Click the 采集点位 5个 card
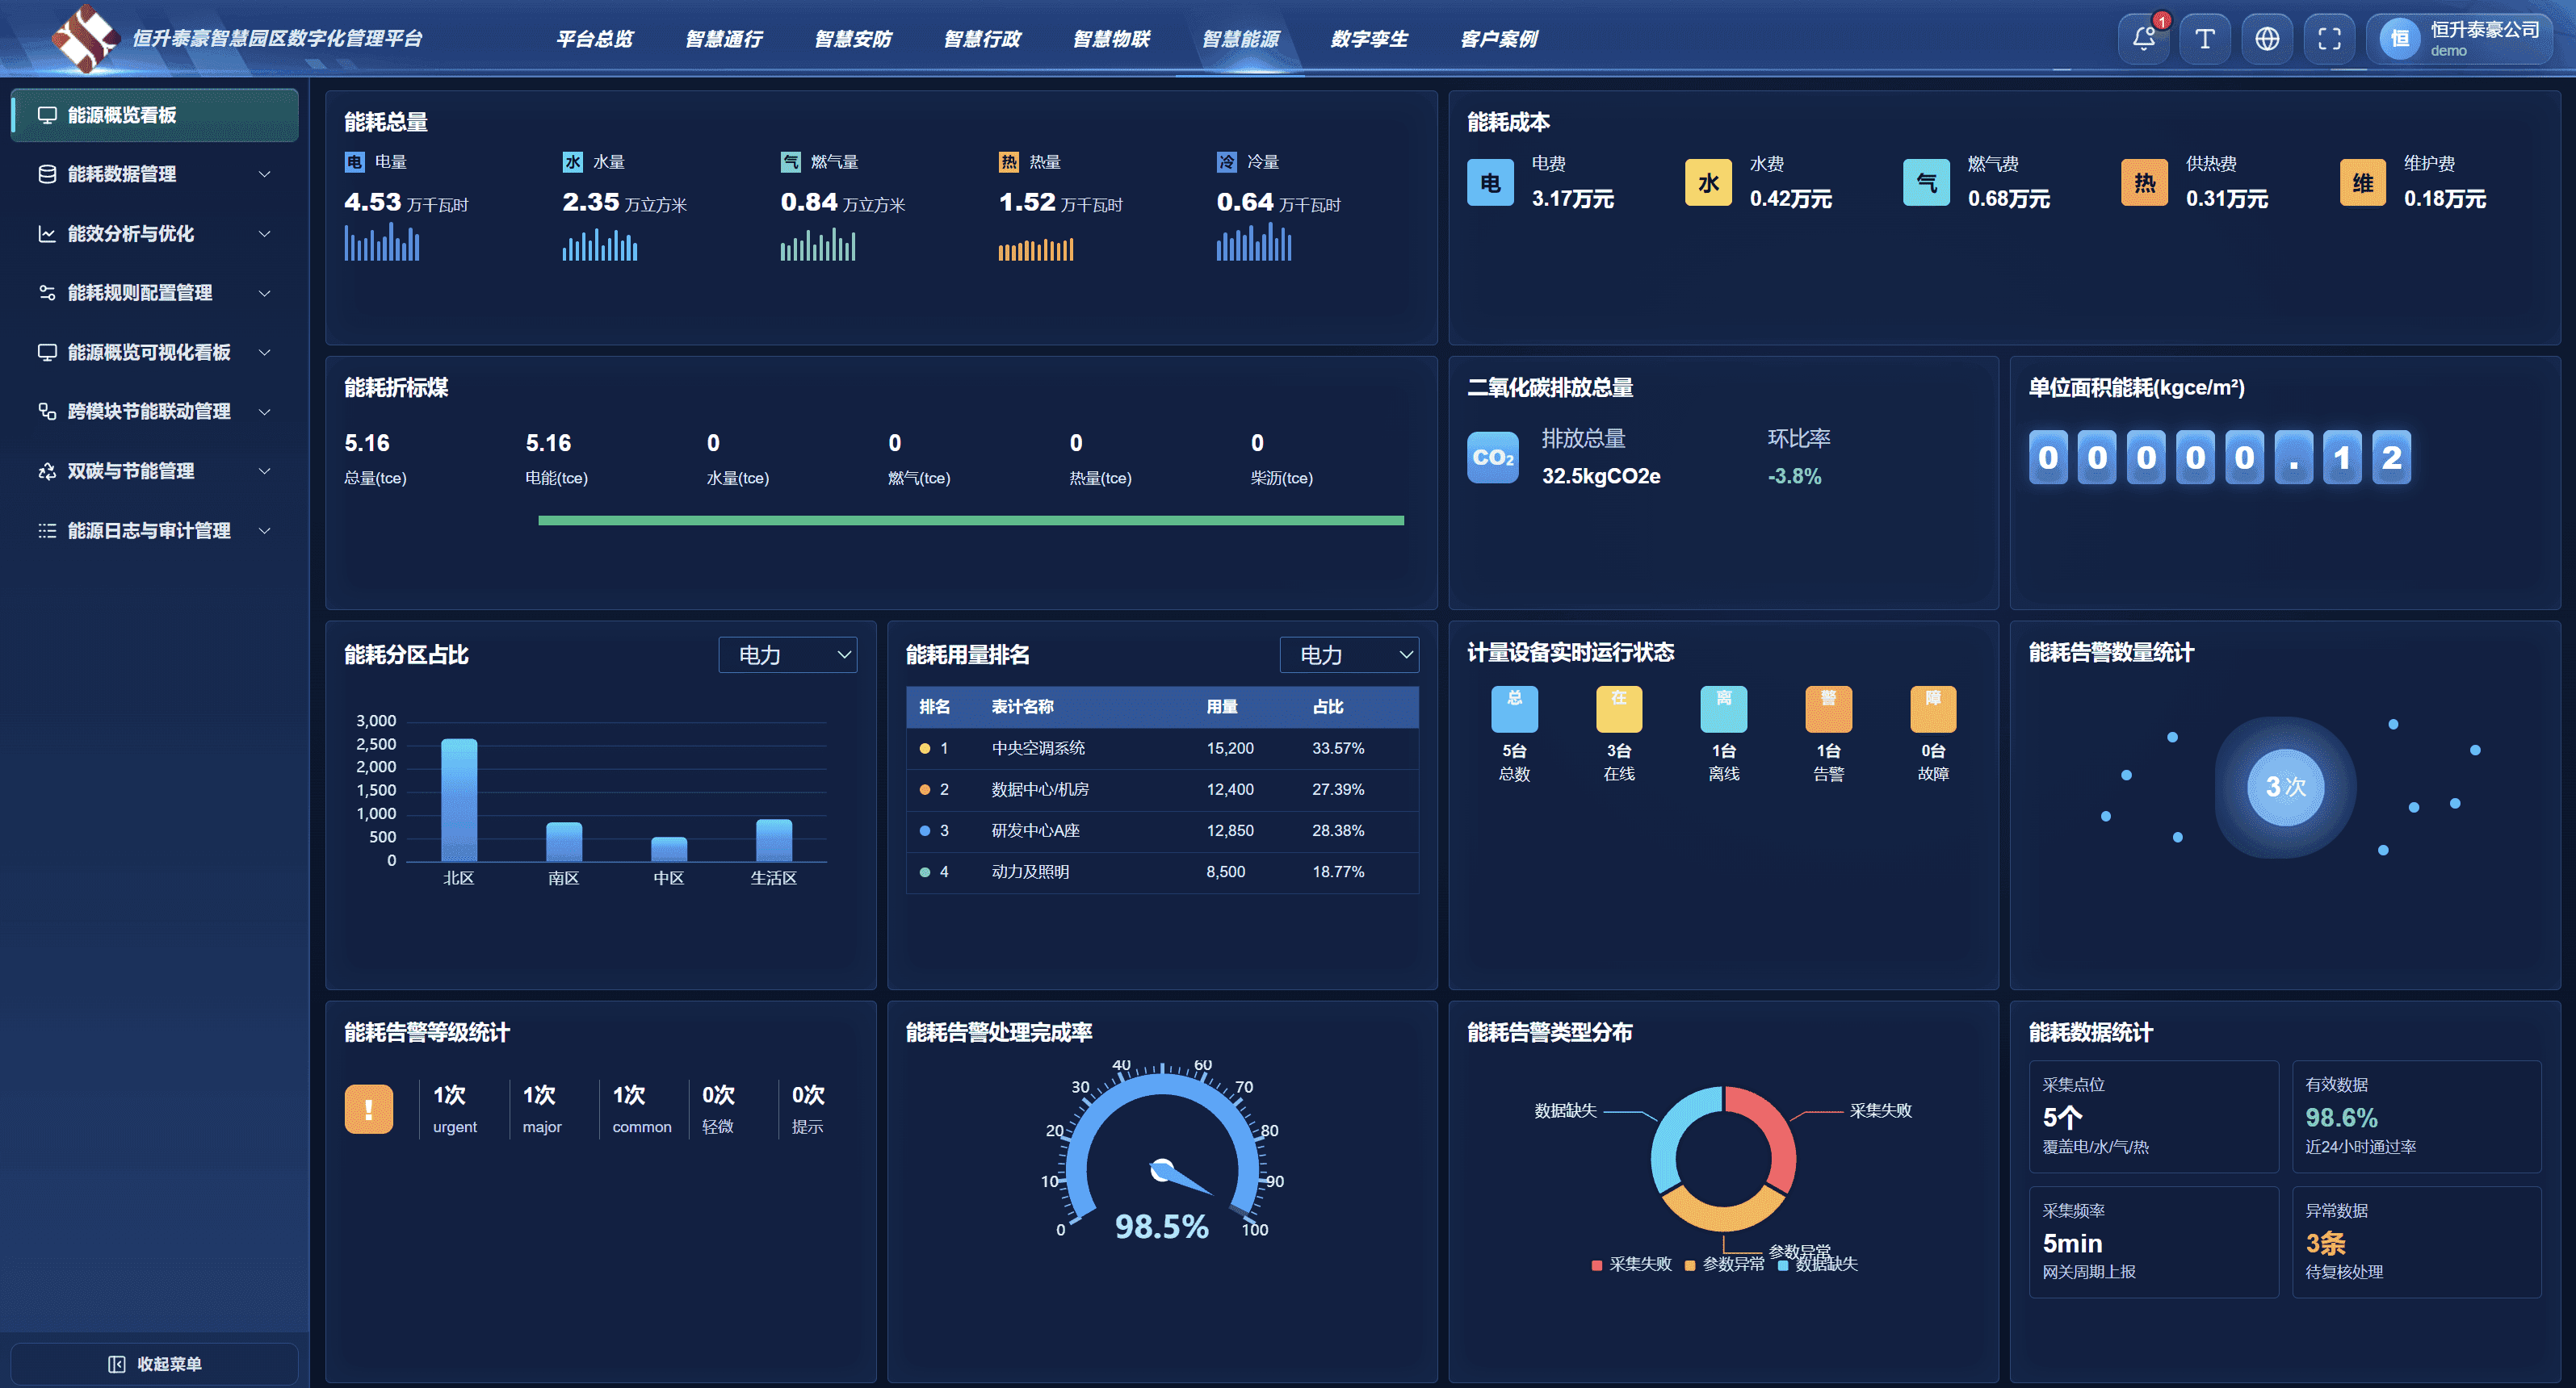The width and height of the screenshot is (2576, 1388). [x=2153, y=1116]
